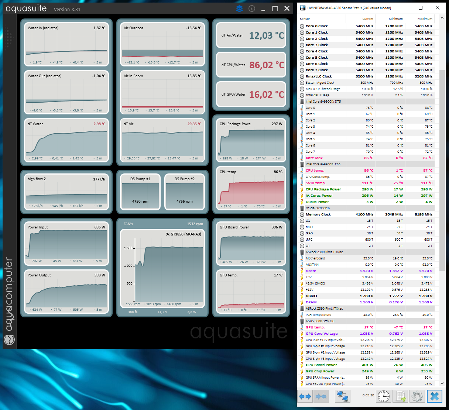Click the HWiNFO collapse-columns arrows button
Screen dimensions: 449x410
[x=321, y=396]
